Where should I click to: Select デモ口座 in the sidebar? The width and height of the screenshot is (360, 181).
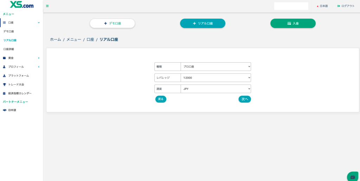tap(9, 31)
